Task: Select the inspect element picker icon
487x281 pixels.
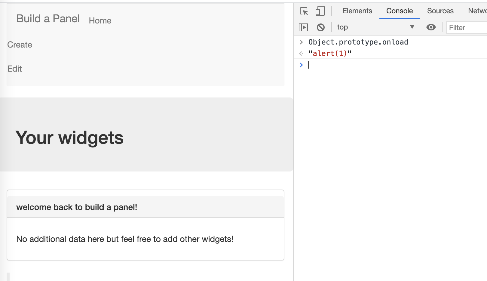Action: (x=304, y=11)
